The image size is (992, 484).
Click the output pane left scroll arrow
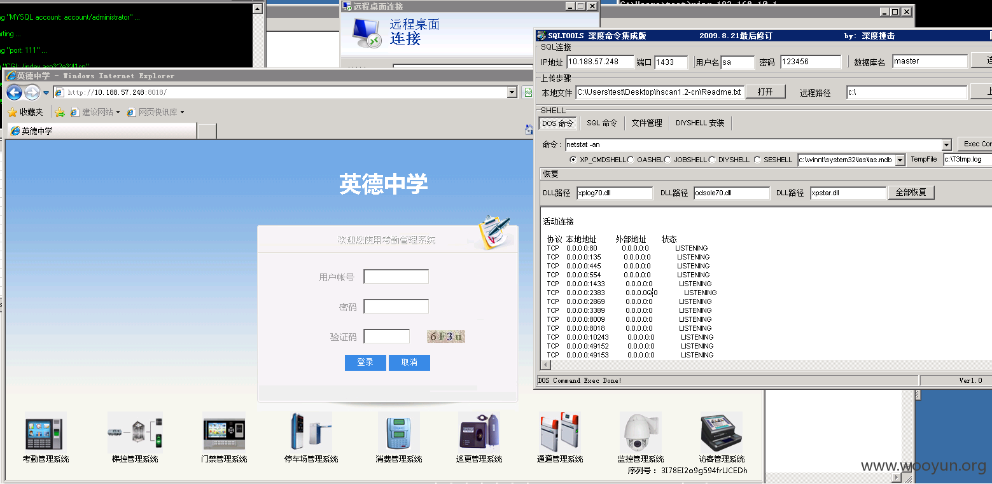click(x=545, y=365)
